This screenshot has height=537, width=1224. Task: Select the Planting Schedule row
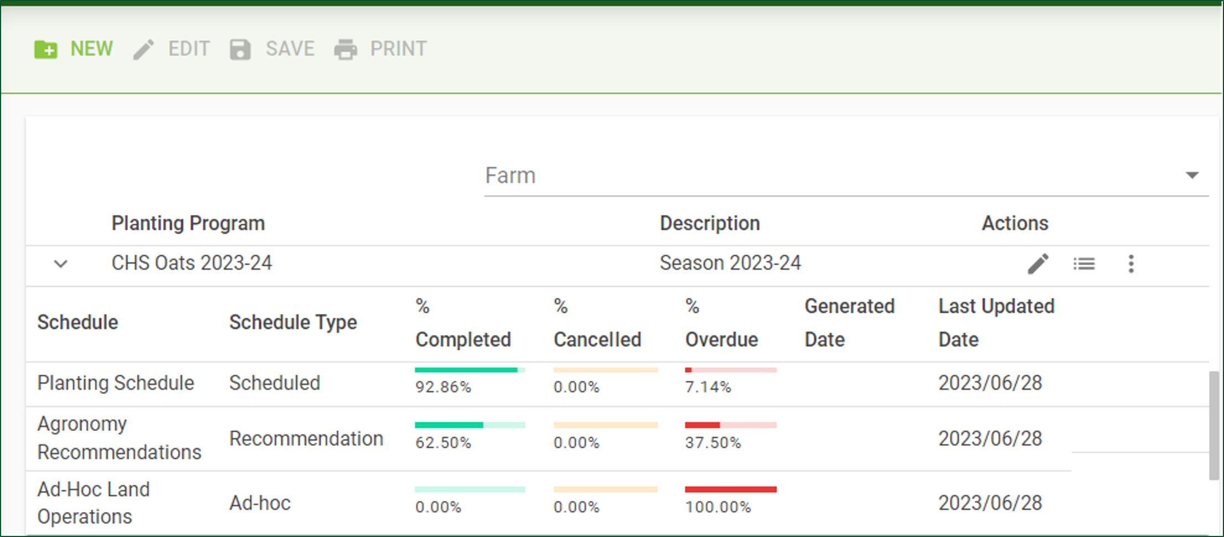pos(116,383)
